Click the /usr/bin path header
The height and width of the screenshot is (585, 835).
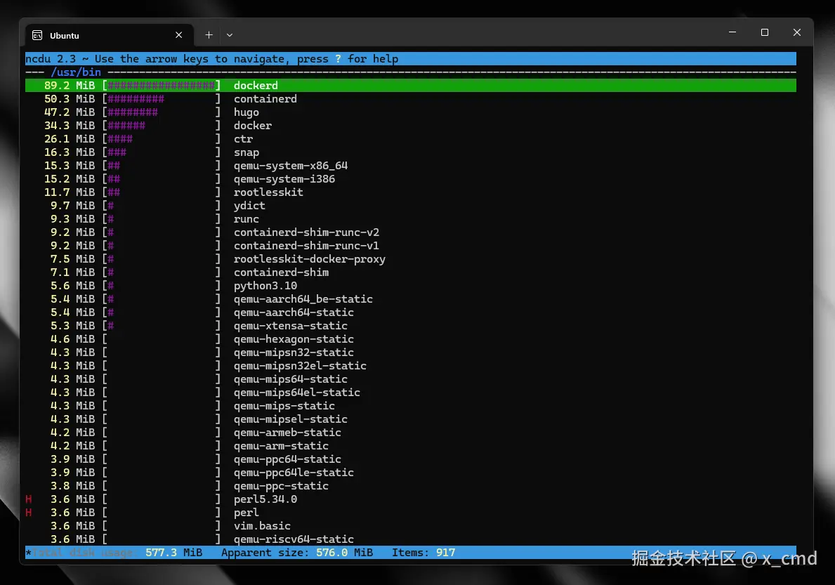pyautogui.click(x=76, y=72)
